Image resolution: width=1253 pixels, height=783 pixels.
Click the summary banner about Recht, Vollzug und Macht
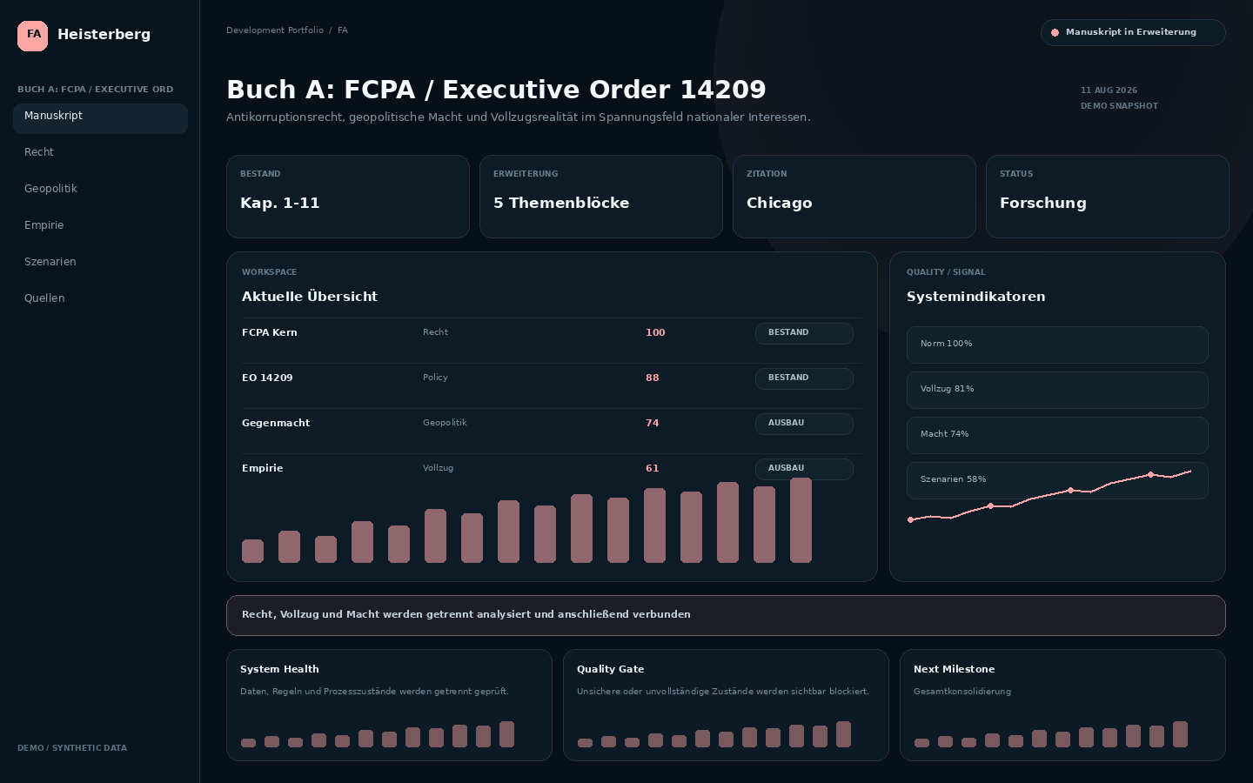pos(726,615)
